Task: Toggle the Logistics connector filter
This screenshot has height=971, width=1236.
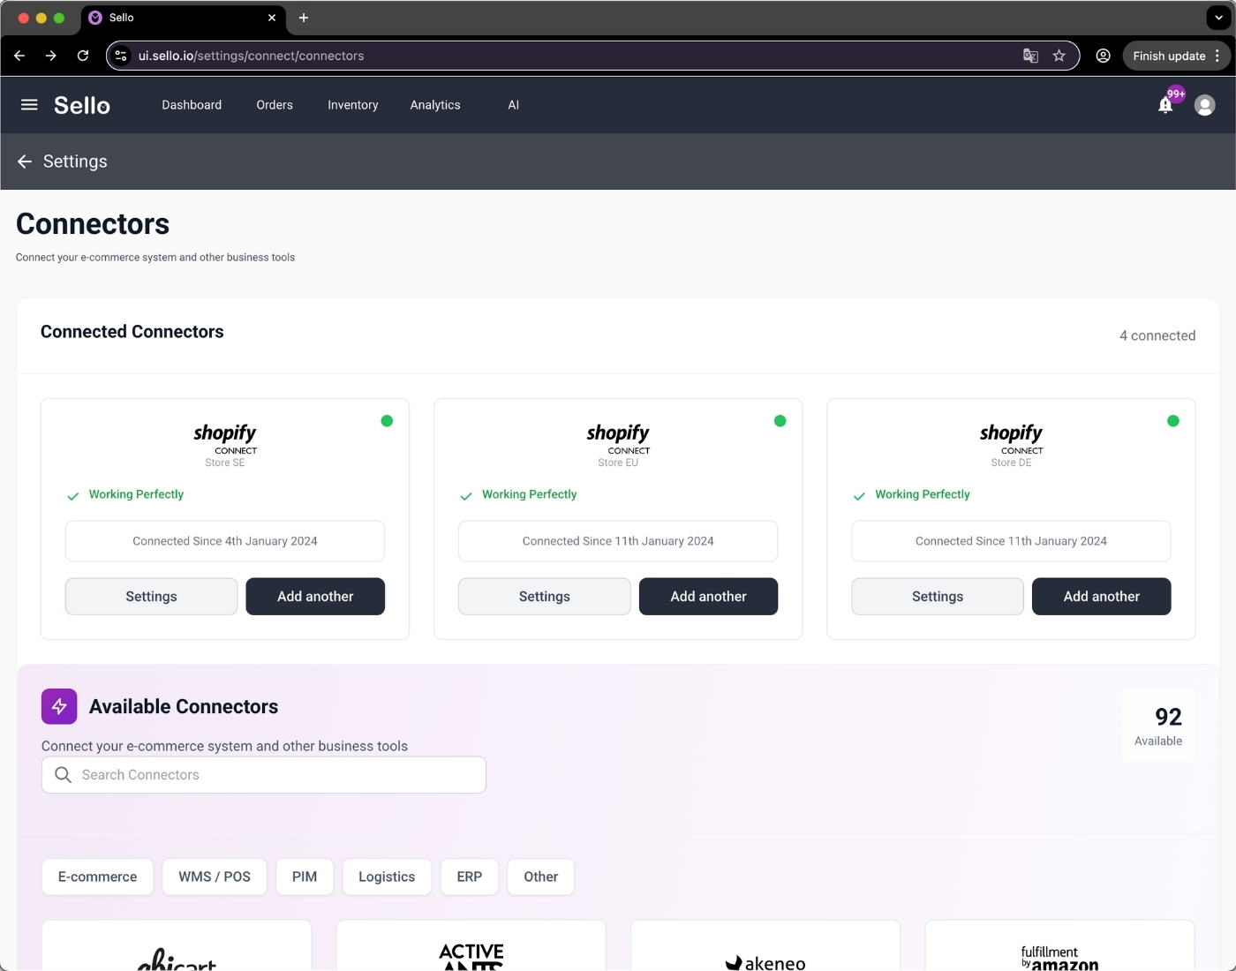Action: [387, 877]
